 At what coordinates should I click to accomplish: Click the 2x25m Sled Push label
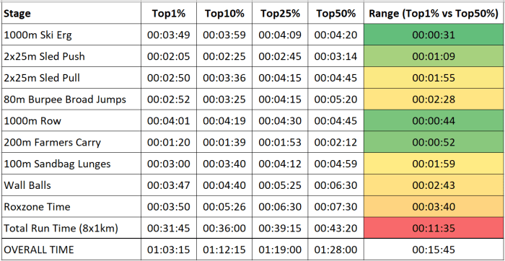pyautogui.click(x=71, y=56)
